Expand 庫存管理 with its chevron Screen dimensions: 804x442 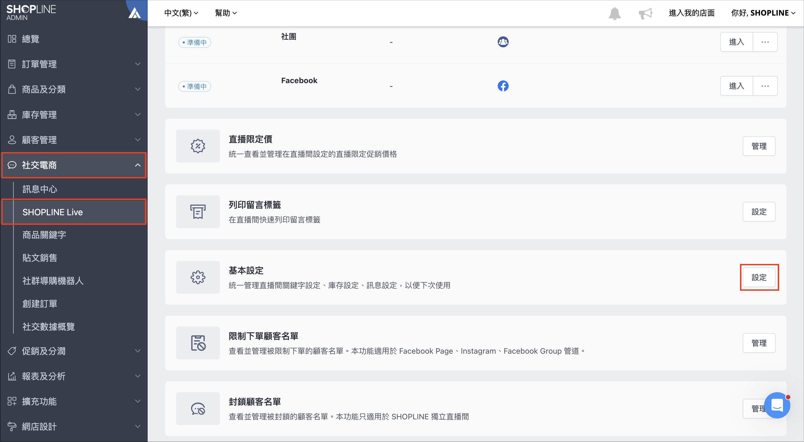tap(138, 115)
